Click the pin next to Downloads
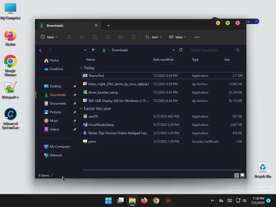Viewport: 276px width, 207px height. (x=75, y=95)
